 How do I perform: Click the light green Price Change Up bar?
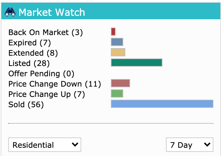[117, 93]
